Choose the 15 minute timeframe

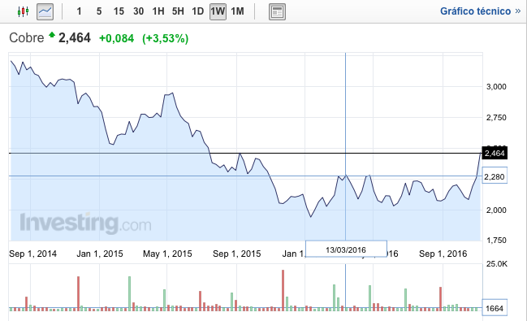119,11
